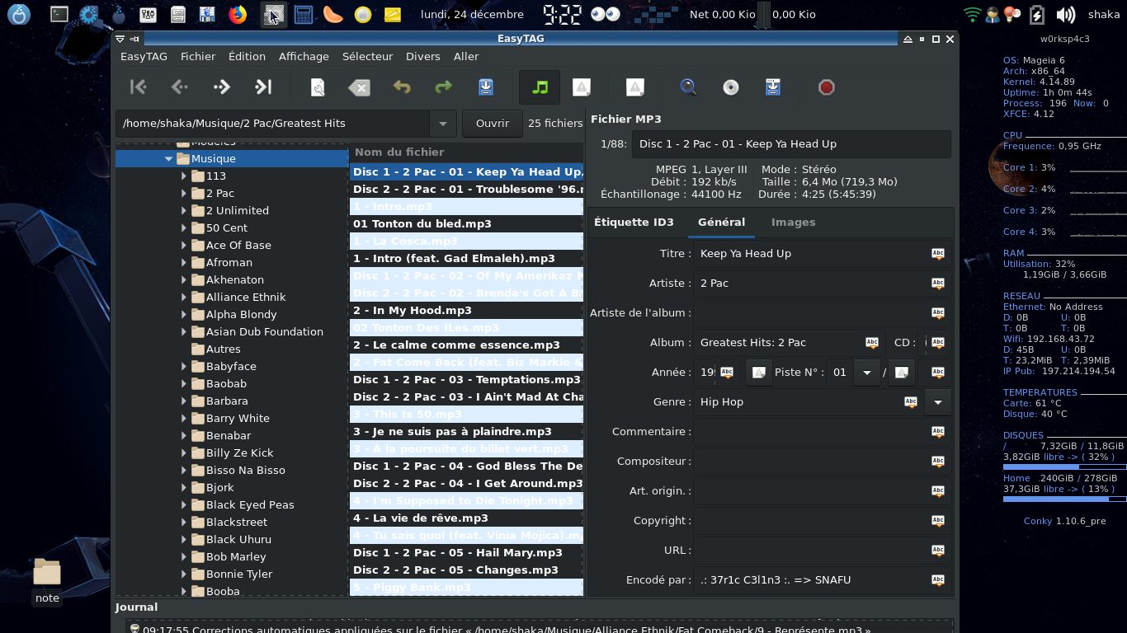Apply Compositeur field to all files icon
Image resolution: width=1127 pixels, height=633 pixels.
[x=938, y=462]
